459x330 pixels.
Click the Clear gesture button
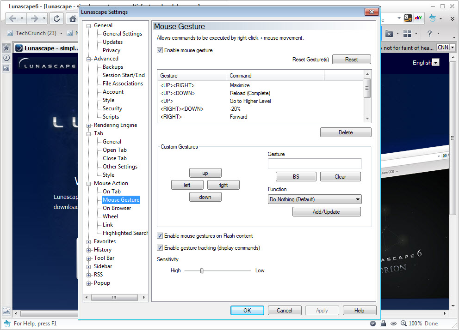coord(341,176)
